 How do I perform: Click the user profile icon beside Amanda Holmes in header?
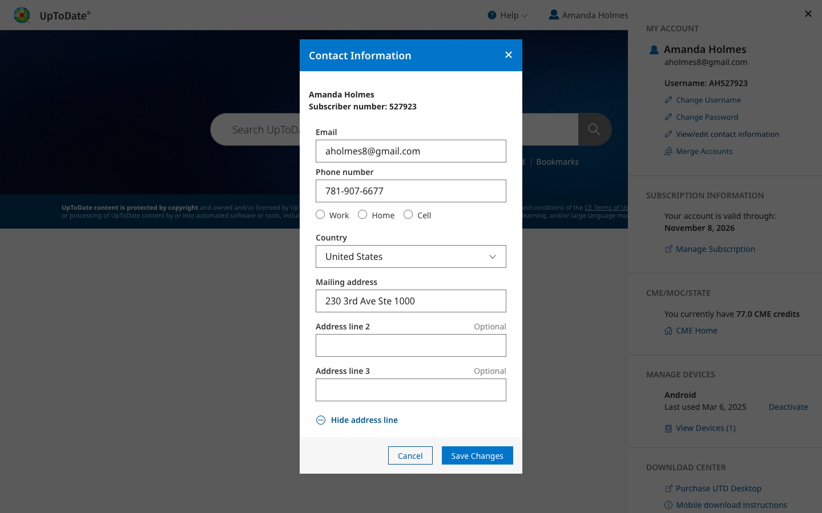click(x=554, y=15)
